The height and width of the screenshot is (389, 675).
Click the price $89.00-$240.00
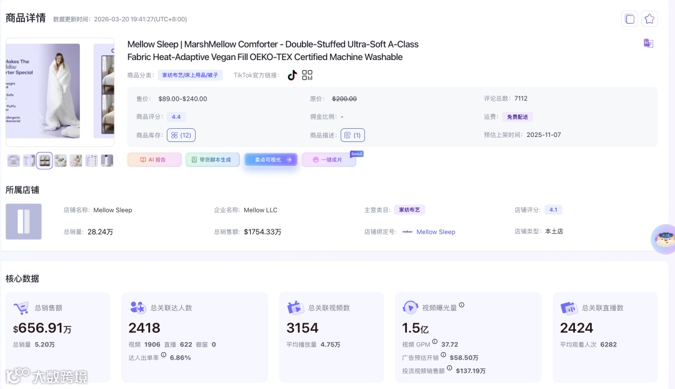tap(182, 99)
